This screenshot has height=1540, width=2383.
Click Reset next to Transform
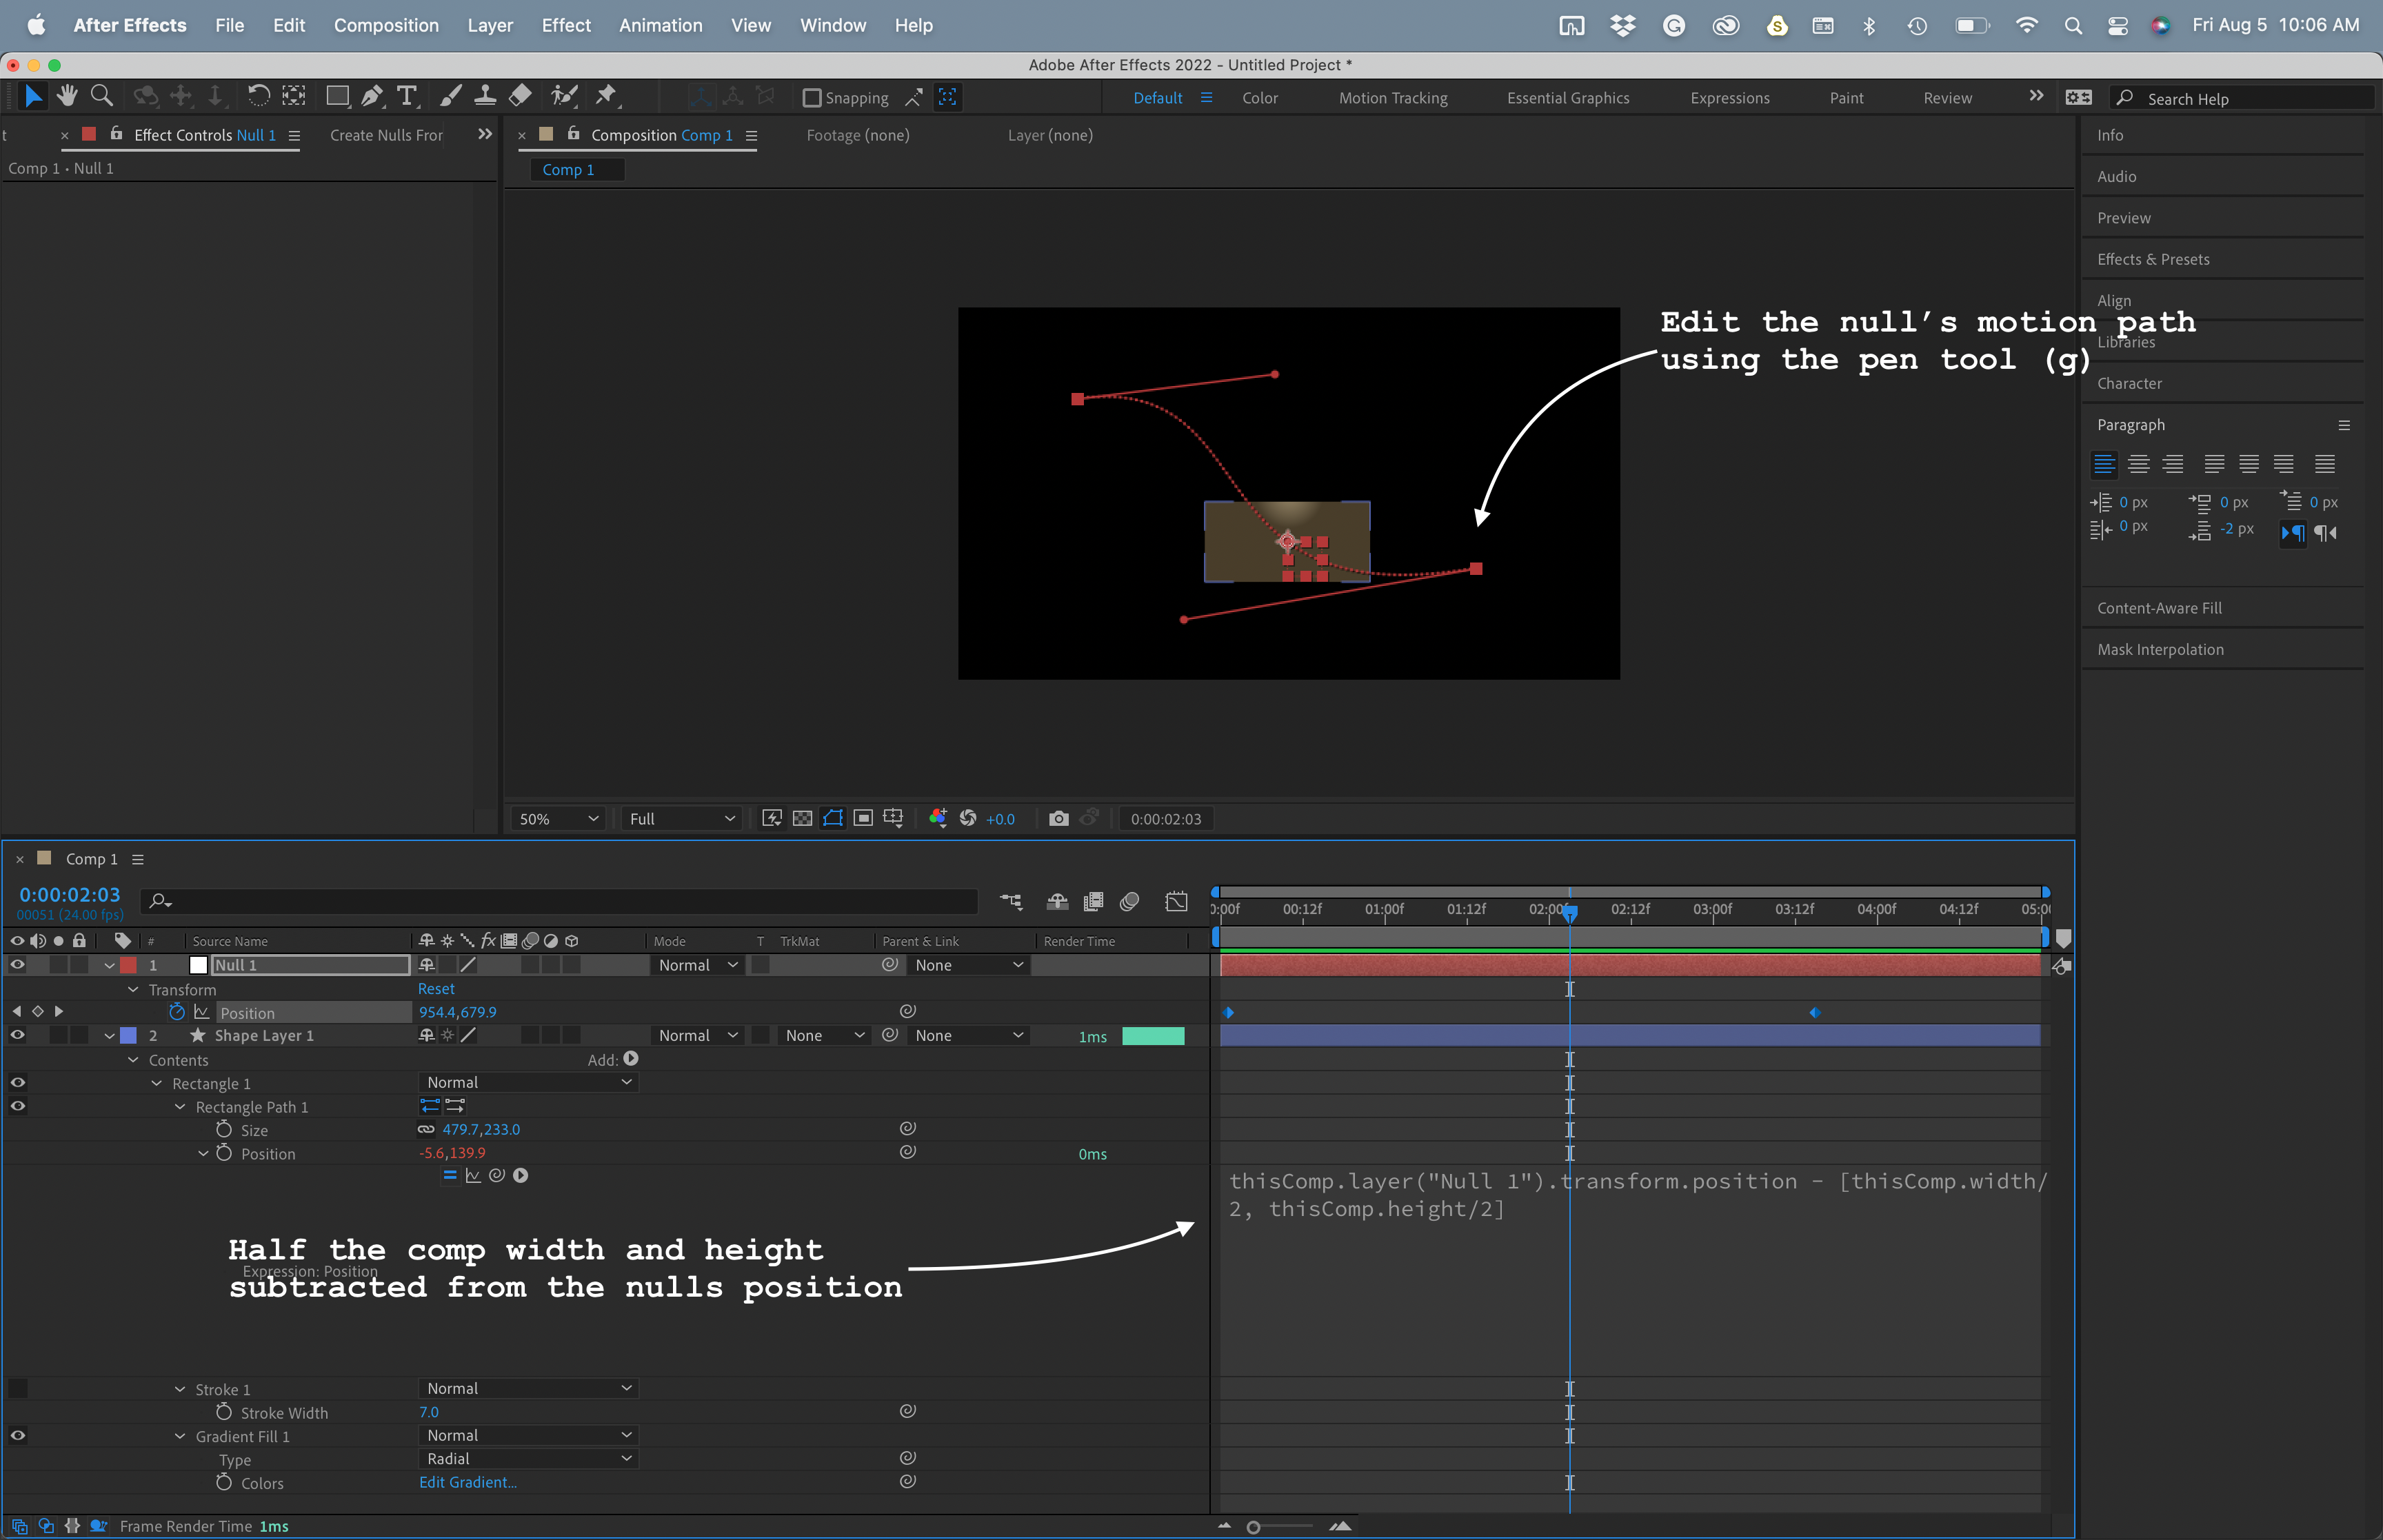[436, 989]
